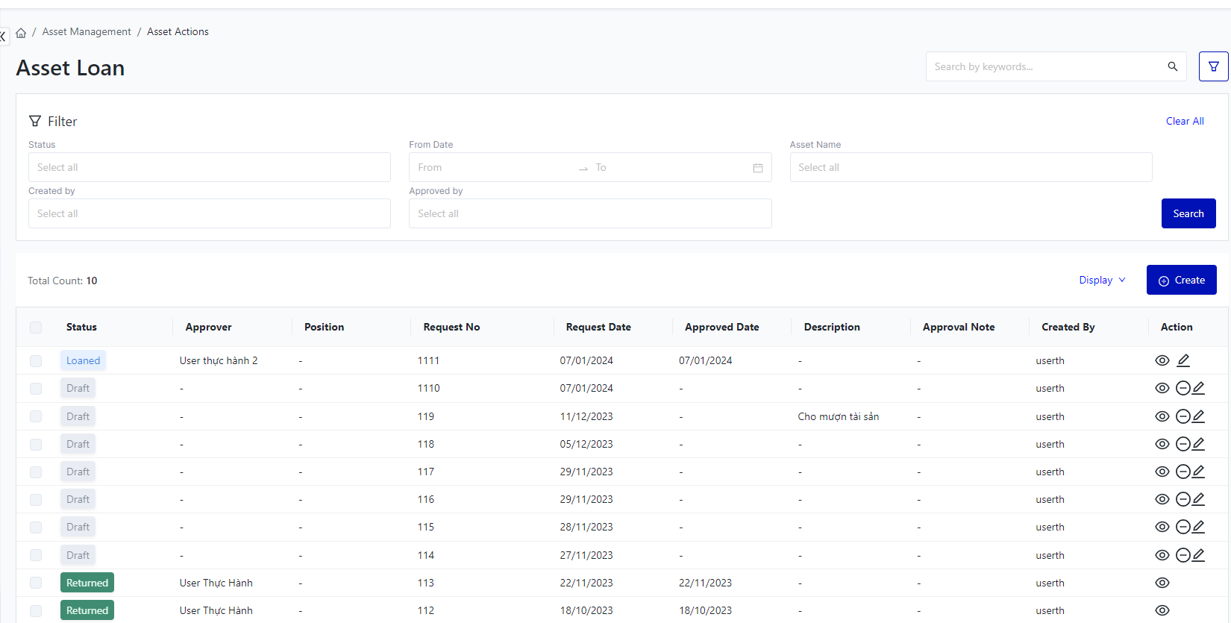Go to Asset Management breadcrumb

coord(87,31)
